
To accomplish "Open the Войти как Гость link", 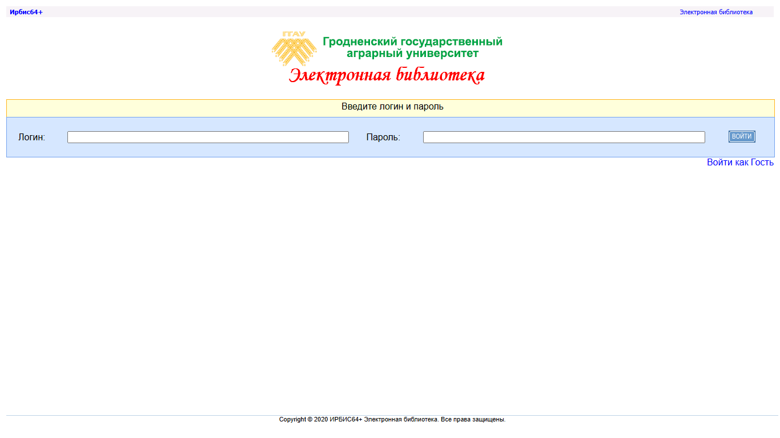I will pos(740,163).
